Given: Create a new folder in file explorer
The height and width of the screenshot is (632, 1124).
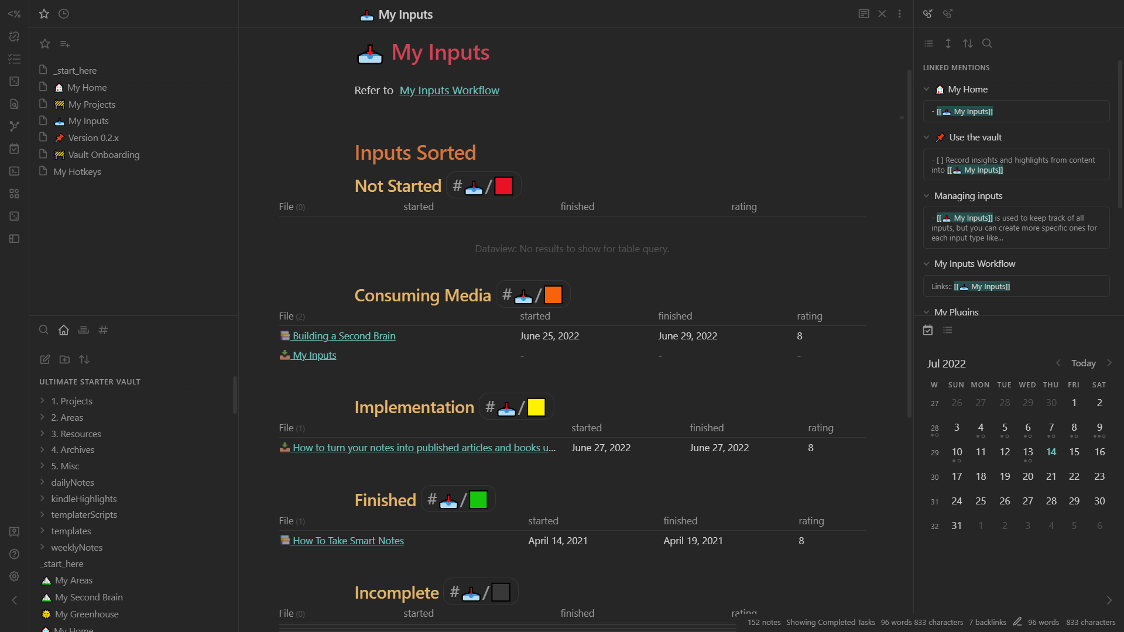Looking at the screenshot, I should click(x=64, y=359).
